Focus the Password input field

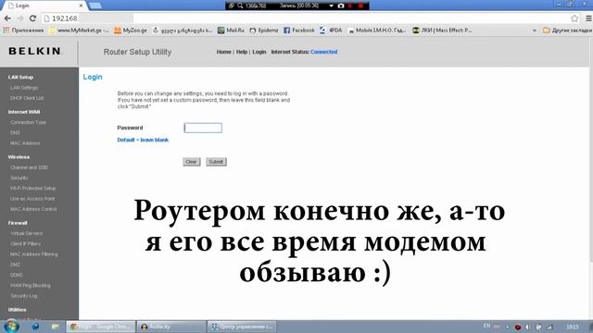[203, 128]
